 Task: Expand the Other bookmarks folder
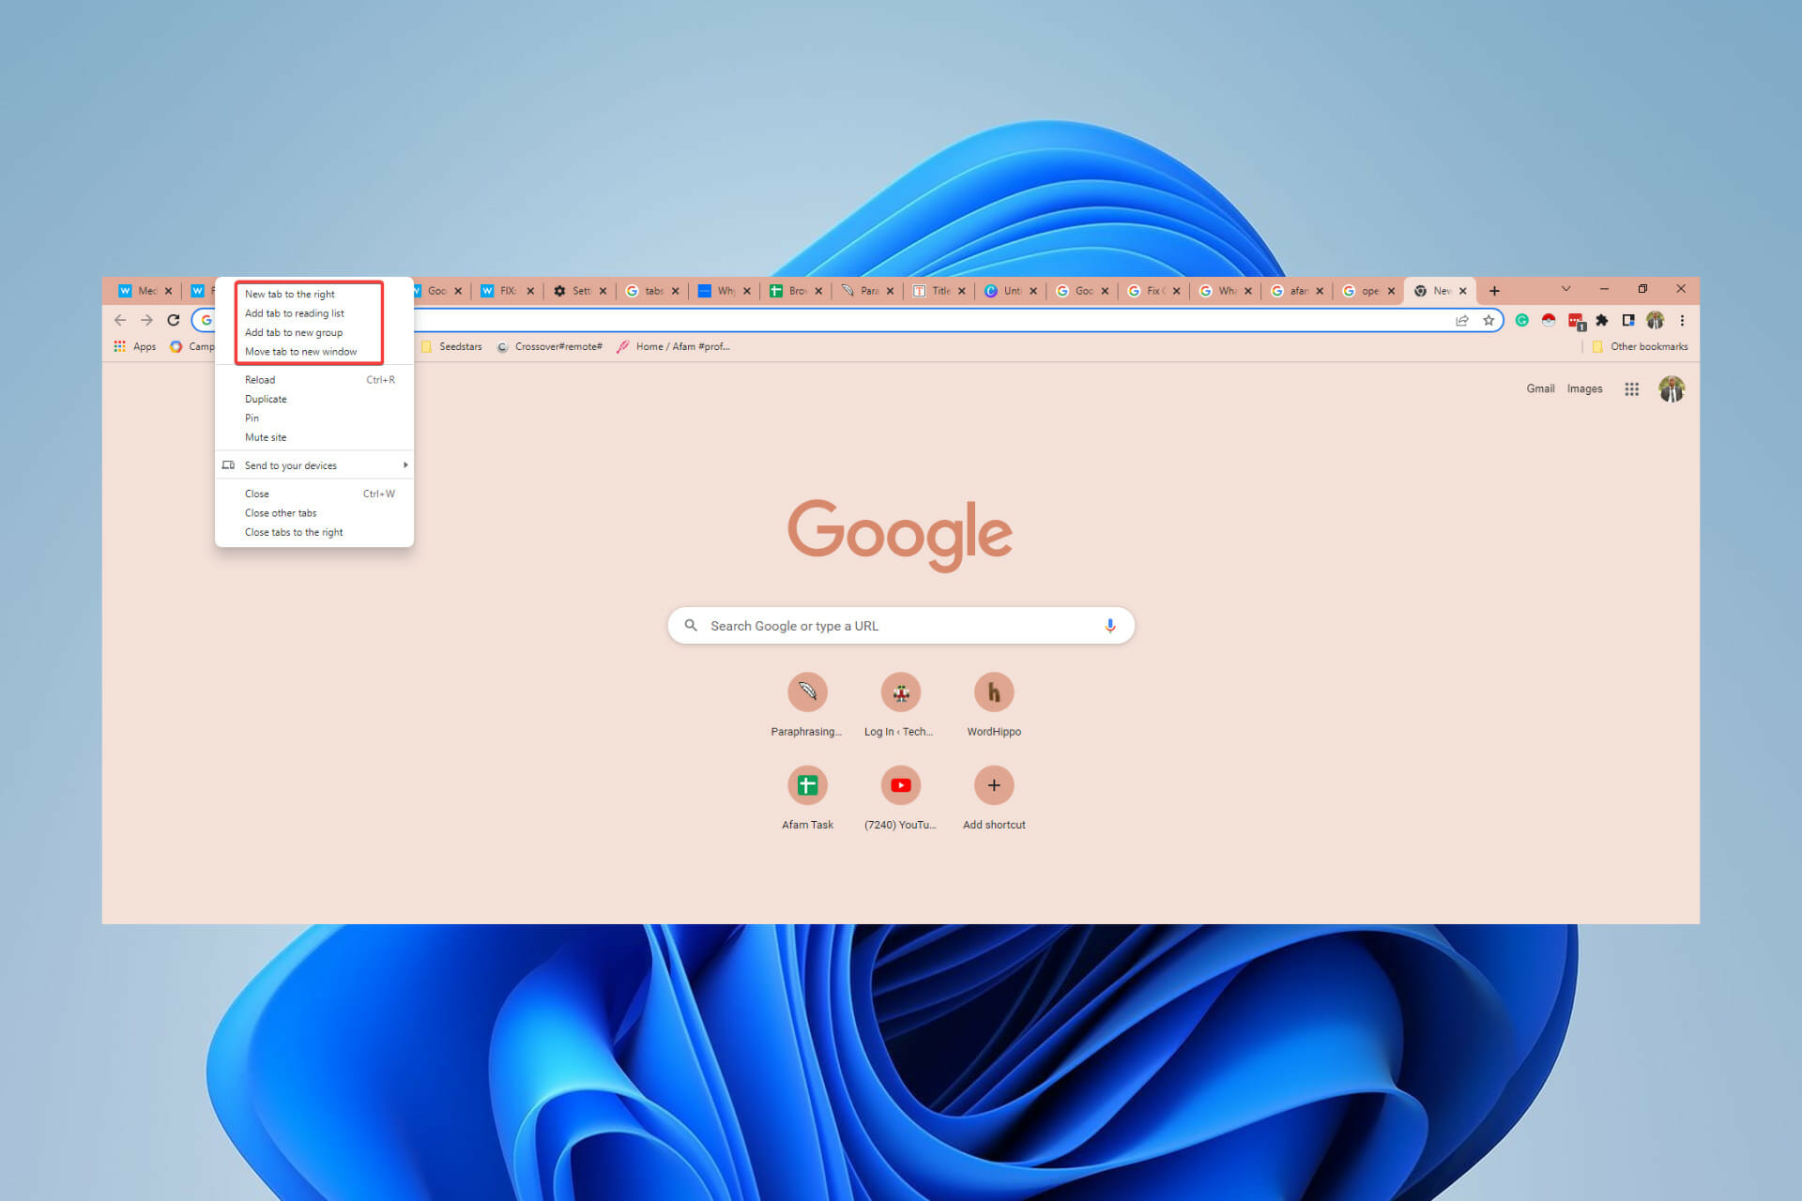click(1634, 347)
